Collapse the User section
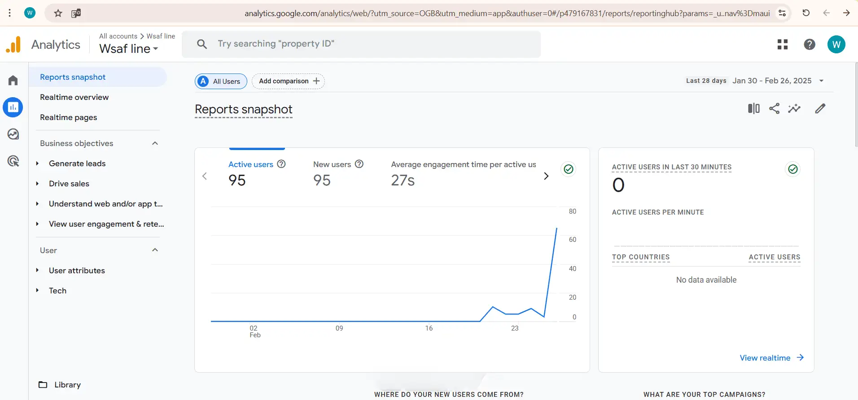 (155, 250)
